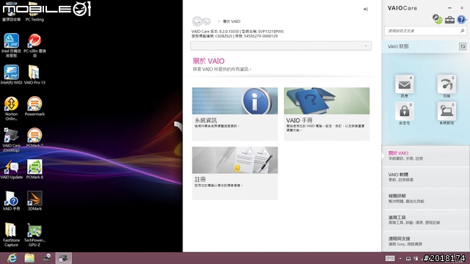Open the 安全性 security padlock icon
Screen dimensions: 470x264
[405, 111]
